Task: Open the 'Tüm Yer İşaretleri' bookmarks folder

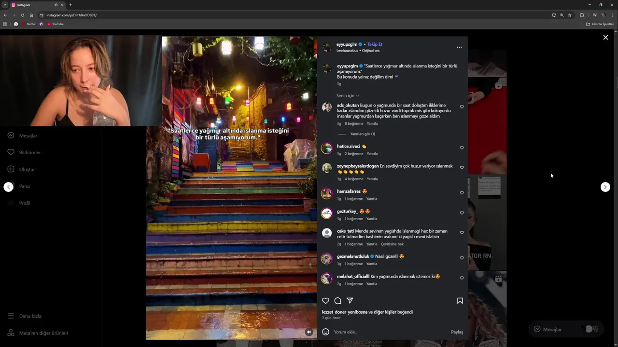Action: click(600, 24)
